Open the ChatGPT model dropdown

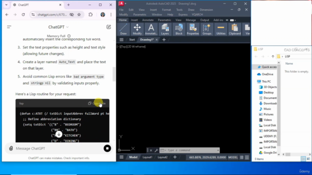point(58,27)
